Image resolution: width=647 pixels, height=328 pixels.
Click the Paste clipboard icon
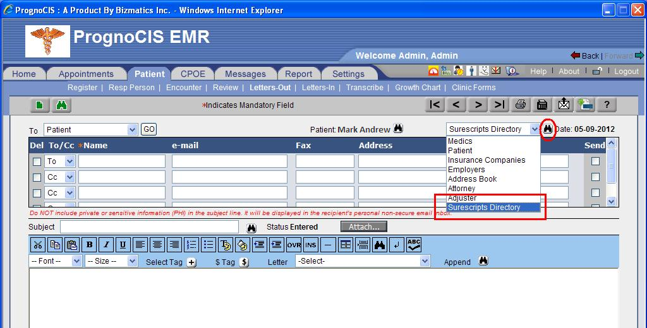(x=72, y=245)
